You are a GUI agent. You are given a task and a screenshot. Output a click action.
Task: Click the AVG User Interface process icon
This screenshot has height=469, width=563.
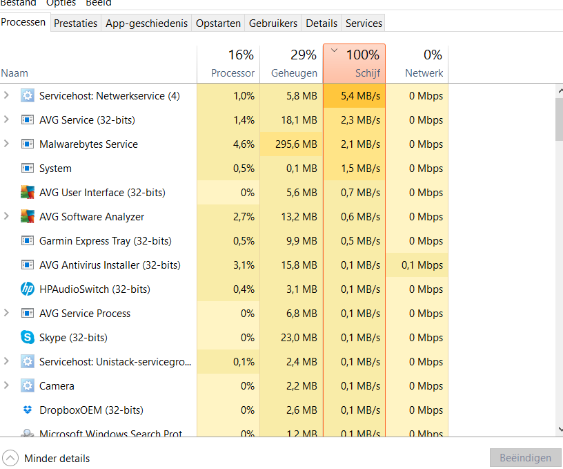coord(28,193)
